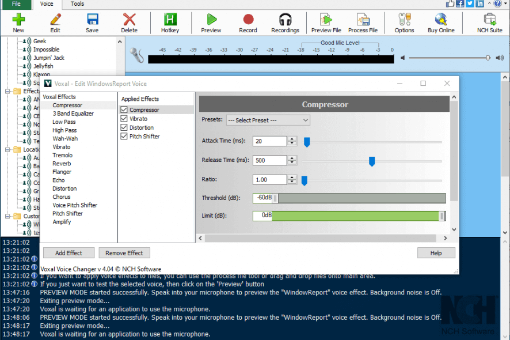Click the Facebook share icon
The height and width of the screenshot is (340, 510).
460,3
